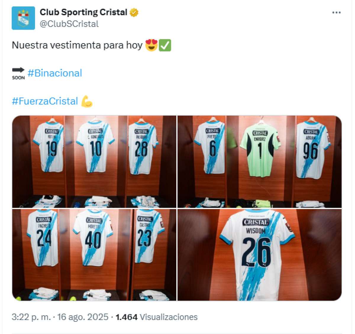Viewport: 355px width, 334px height.
Task: Click the gold verified badge icon
Action: tap(134, 12)
